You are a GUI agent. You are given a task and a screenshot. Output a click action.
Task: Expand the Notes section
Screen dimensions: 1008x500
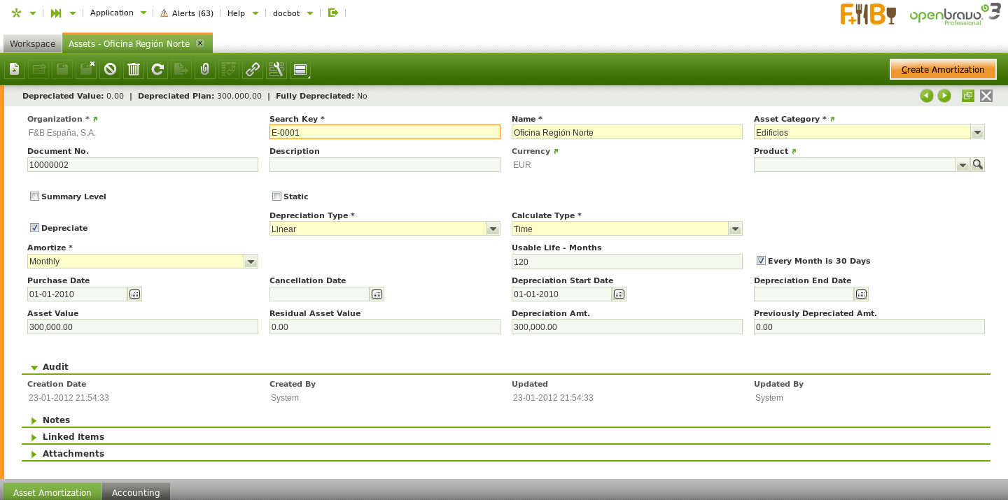pos(56,420)
